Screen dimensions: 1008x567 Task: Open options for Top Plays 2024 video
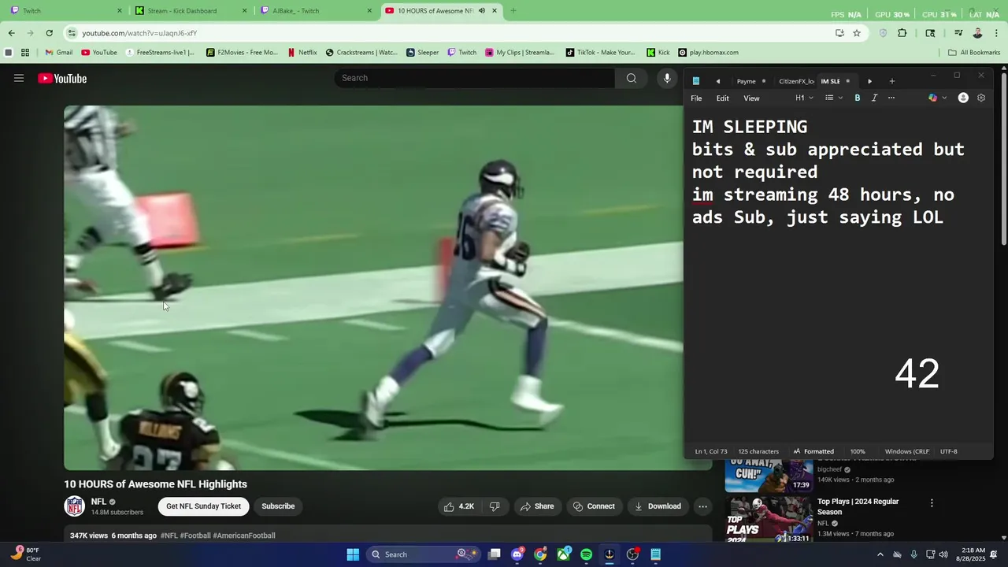click(932, 503)
